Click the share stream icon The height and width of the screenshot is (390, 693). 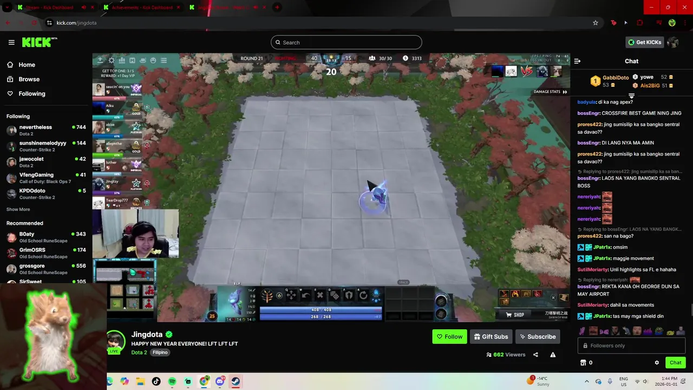(535, 355)
